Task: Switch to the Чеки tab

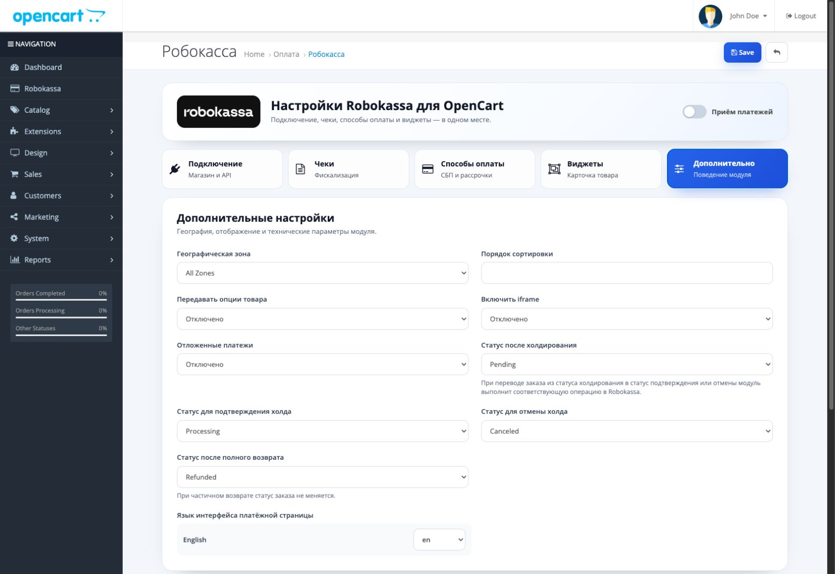Action: click(x=348, y=169)
